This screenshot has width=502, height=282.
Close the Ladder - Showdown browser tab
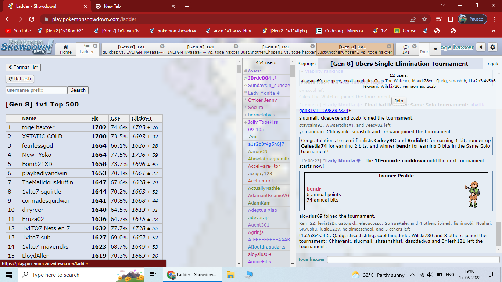tap(85, 6)
